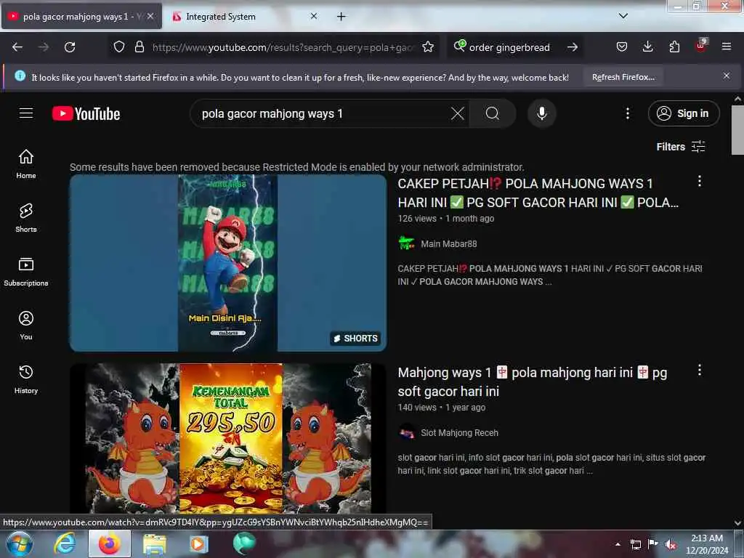The image size is (744, 558).
Task: Click the Firefox URL address bar
Action: coord(283,47)
